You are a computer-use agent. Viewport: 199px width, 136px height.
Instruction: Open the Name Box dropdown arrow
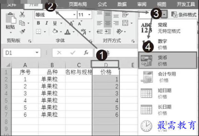37,52
